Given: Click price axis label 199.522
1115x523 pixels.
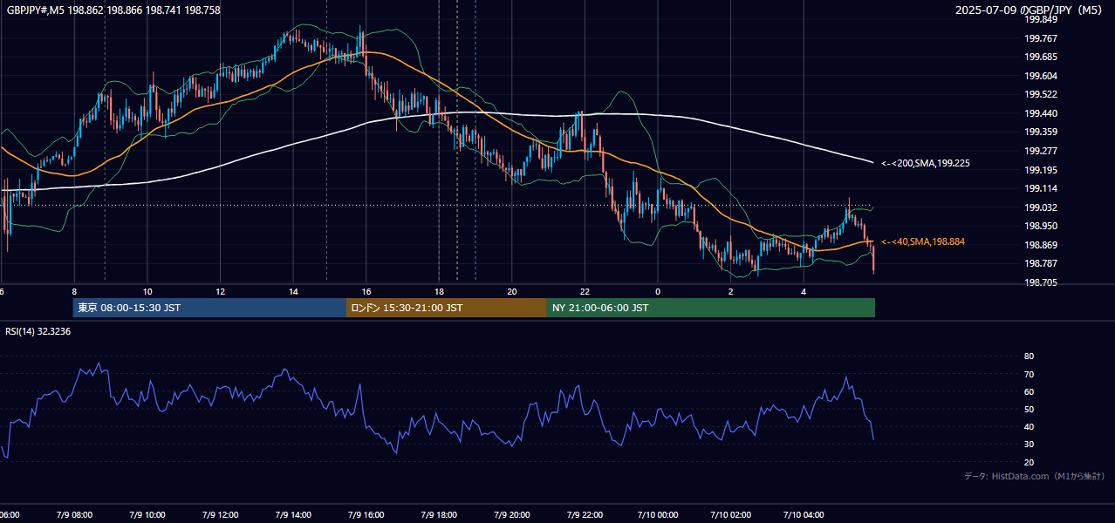Looking at the screenshot, I should 1040,94.
